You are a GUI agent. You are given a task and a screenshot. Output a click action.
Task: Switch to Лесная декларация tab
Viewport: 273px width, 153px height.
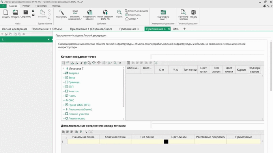pos(15,29)
